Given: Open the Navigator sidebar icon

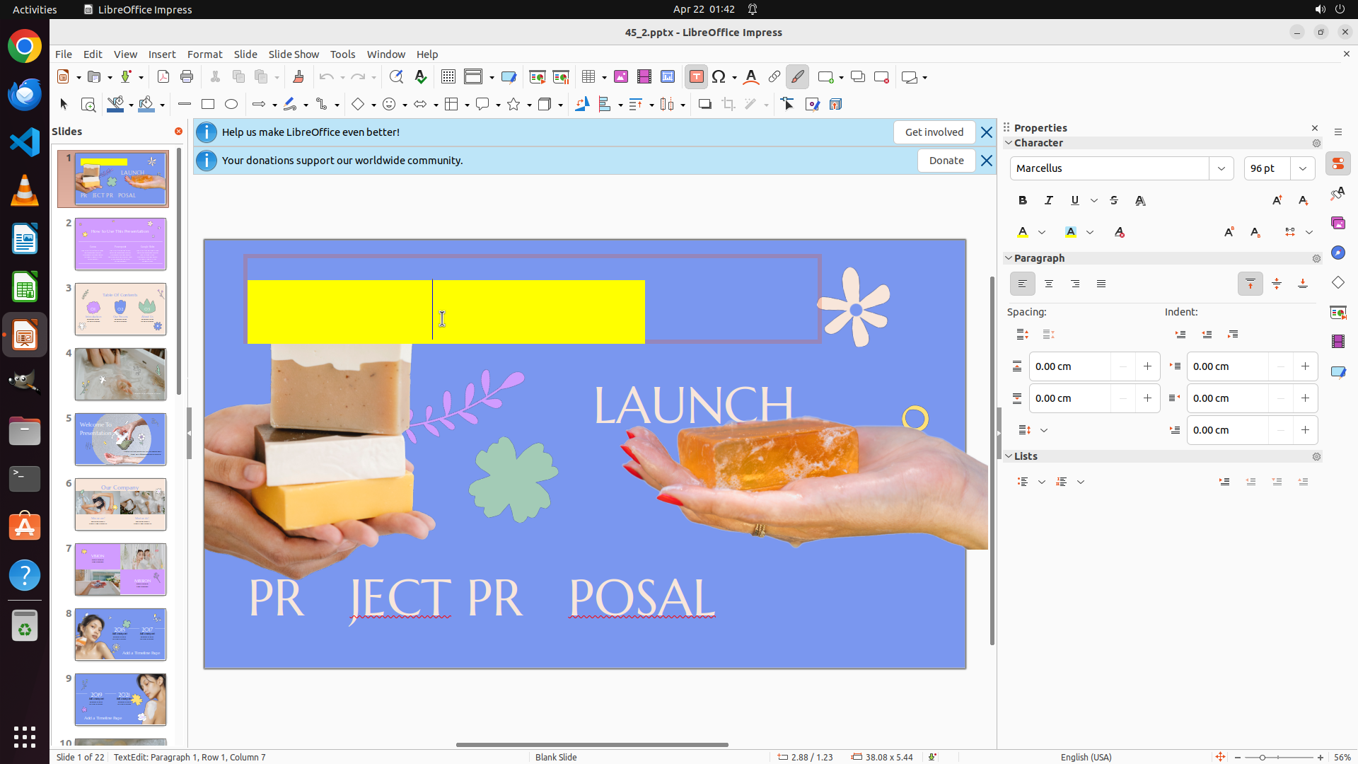Looking at the screenshot, I should coord(1337,253).
